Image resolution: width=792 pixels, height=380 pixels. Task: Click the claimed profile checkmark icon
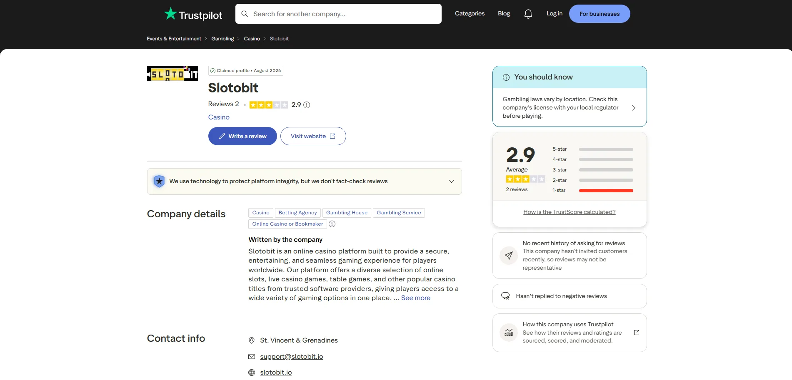pyautogui.click(x=213, y=71)
